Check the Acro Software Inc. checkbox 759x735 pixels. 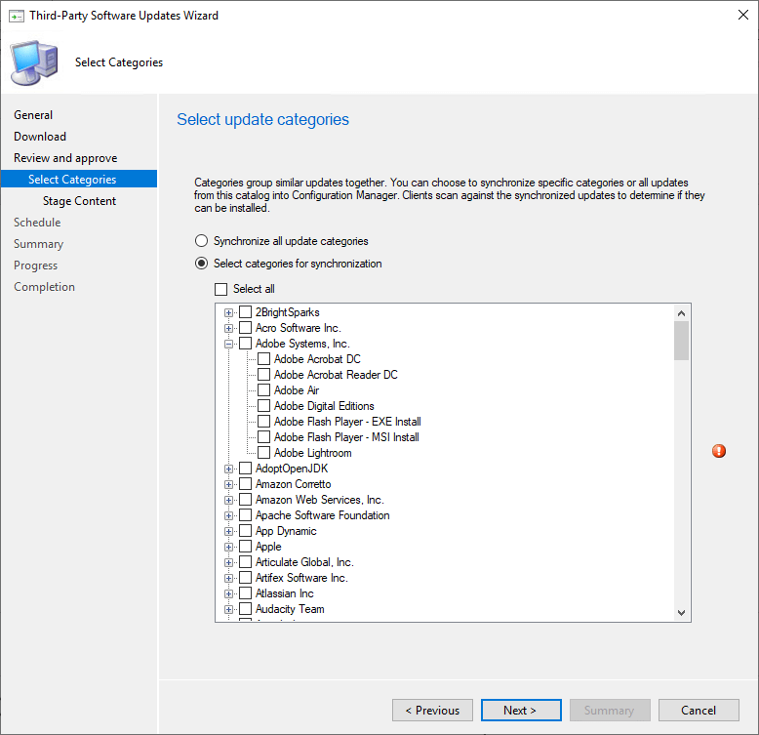pyautogui.click(x=246, y=328)
